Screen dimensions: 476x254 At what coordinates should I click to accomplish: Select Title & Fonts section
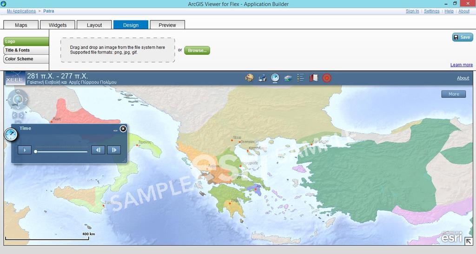click(26, 50)
